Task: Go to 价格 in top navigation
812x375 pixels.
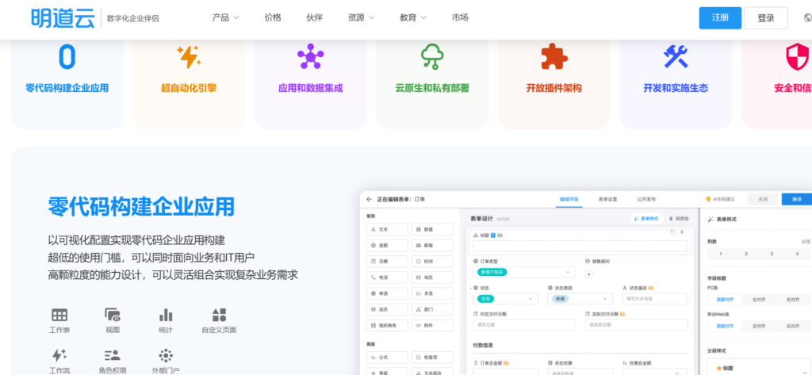Action: [273, 17]
